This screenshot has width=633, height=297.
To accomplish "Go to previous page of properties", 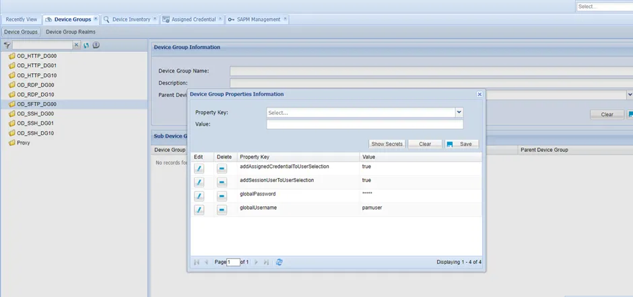I will pyautogui.click(x=206, y=262).
